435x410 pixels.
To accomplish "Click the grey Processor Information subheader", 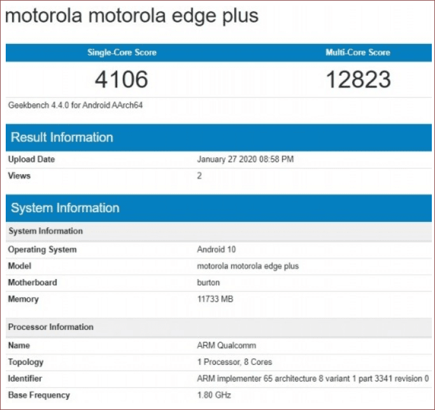I will tap(51, 327).
